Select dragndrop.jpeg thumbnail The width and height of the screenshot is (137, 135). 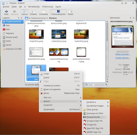36,34
